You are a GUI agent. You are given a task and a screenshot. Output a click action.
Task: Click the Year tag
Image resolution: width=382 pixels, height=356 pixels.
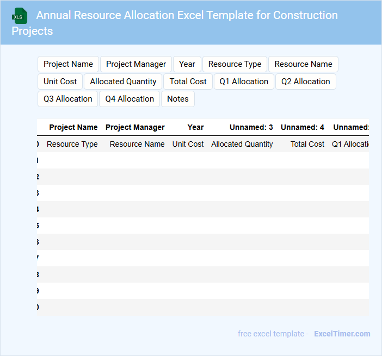pyautogui.click(x=187, y=64)
